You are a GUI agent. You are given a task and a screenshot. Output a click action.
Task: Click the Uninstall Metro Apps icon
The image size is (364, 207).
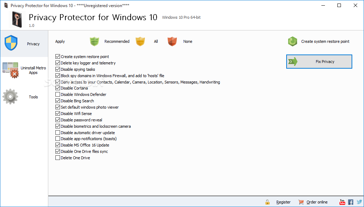[10, 70]
